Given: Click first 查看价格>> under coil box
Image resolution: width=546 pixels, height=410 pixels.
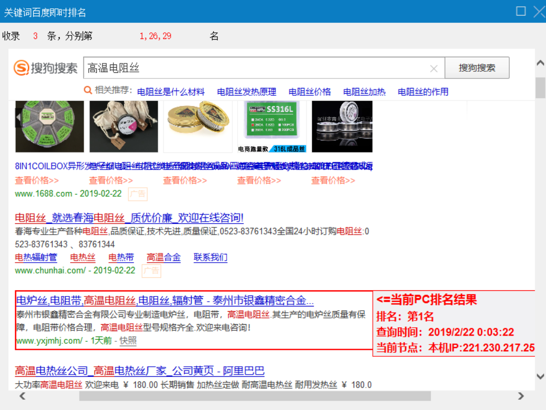Looking at the screenshot, I should coord(36,181).
